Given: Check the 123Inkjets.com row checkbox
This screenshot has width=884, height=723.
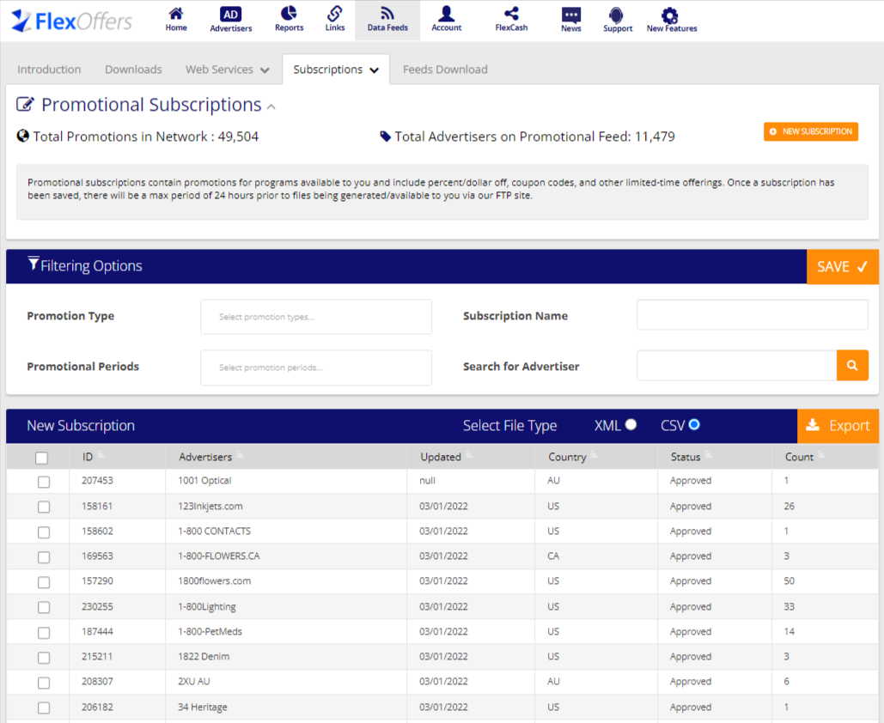Looking at the screenshot, I should click(x=44, y=507).
